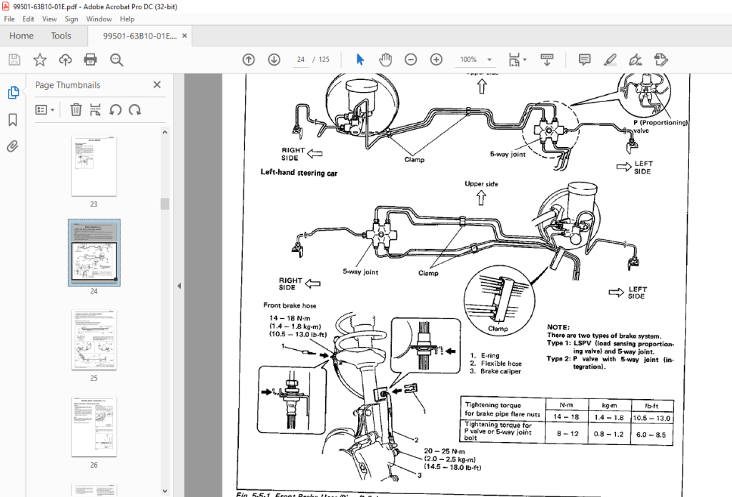732x497 pixels.
Task: Open the Bookmarks pane in the sidebar
Action: click(13, 120)
